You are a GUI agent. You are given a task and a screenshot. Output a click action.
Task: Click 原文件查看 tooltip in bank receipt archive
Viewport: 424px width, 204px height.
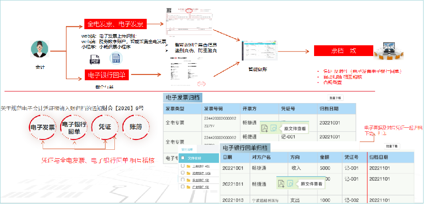click(x=310, y=184)
